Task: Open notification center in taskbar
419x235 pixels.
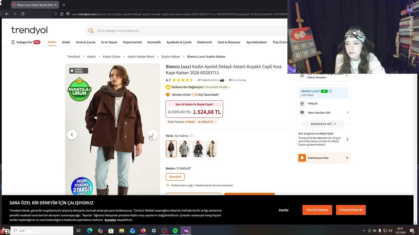Action: [412, 231]
